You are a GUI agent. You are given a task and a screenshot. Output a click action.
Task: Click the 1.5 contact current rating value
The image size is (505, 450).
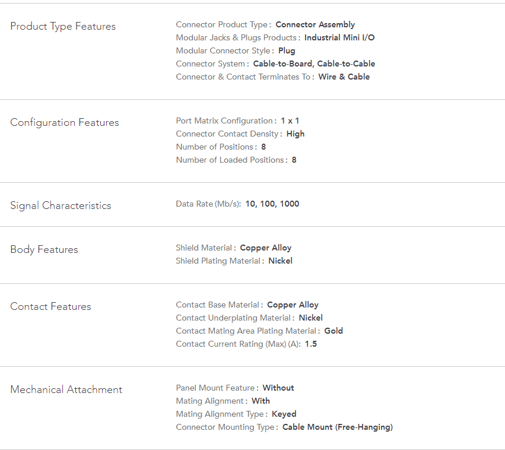pos(311,344)
